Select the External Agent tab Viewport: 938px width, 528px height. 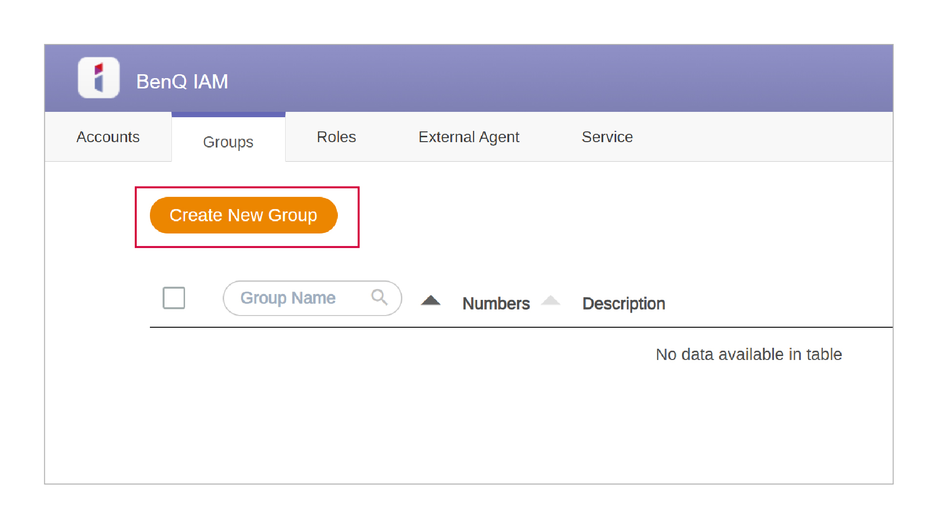click(468, 137)
